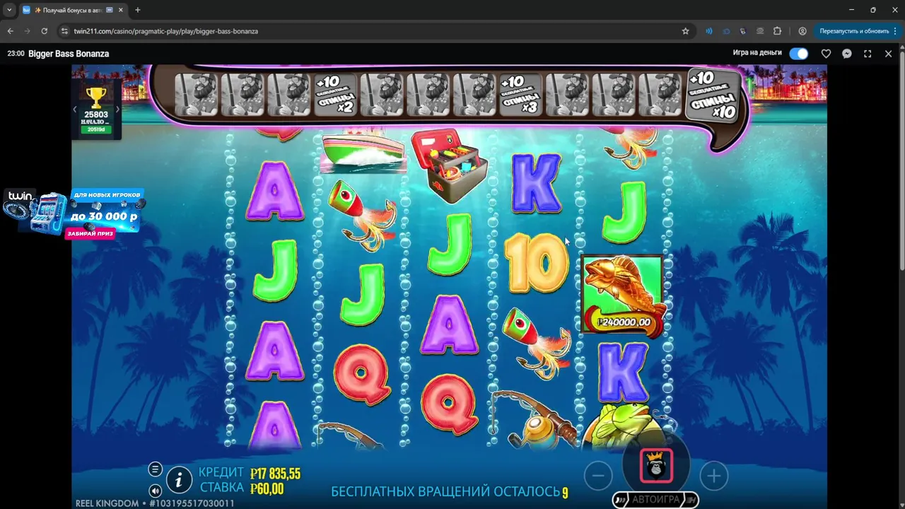
Task: Click the '+10 спины x3' progress marker
Action: pyautogui.click(x=521, y=94)
